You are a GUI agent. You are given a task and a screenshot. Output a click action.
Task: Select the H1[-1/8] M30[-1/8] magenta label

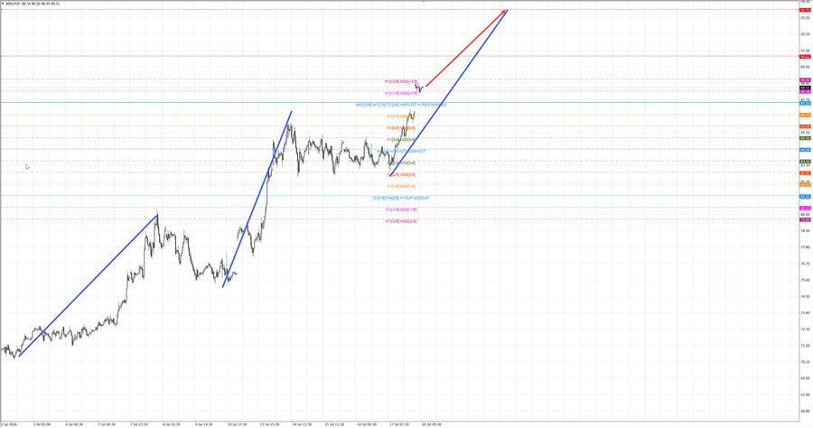pyautogui.click(x=401, y=209)
